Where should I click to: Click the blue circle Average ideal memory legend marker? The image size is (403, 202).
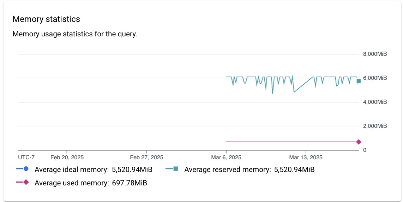(26, 169)
